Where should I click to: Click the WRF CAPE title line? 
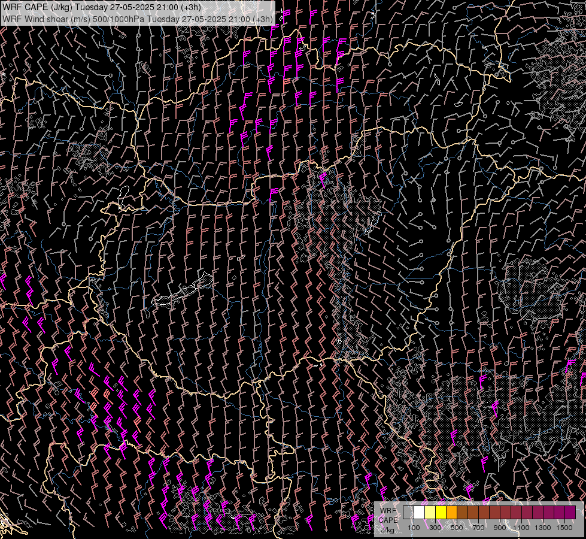click(x=102, y=7)
